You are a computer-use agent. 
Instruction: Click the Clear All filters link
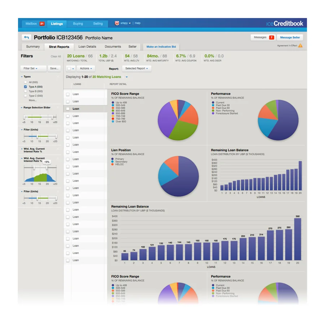click(x=56, y=56)
